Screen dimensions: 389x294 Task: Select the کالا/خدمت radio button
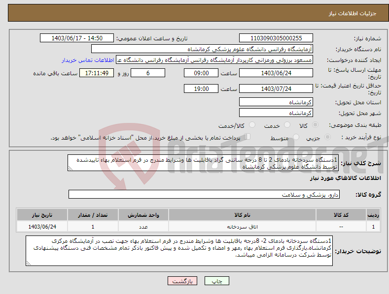click(x=252, y=125)
